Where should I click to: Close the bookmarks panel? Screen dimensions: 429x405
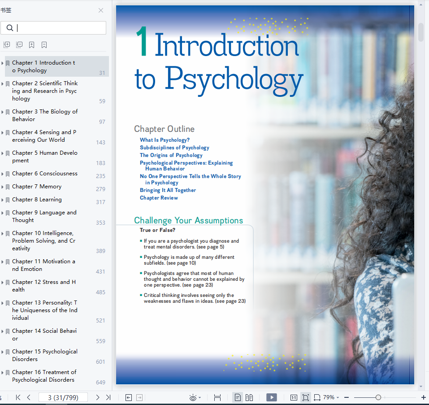coord(101,10)
